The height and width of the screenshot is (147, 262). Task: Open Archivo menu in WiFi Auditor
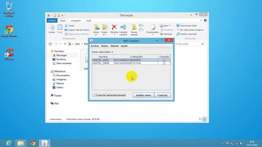click(x=95, y=46)
